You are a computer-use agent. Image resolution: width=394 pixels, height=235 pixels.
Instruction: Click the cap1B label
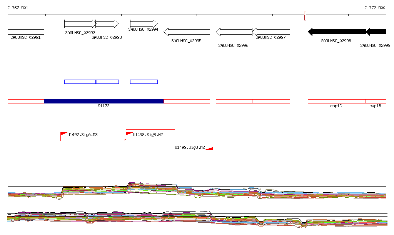(x=375, y=106)
